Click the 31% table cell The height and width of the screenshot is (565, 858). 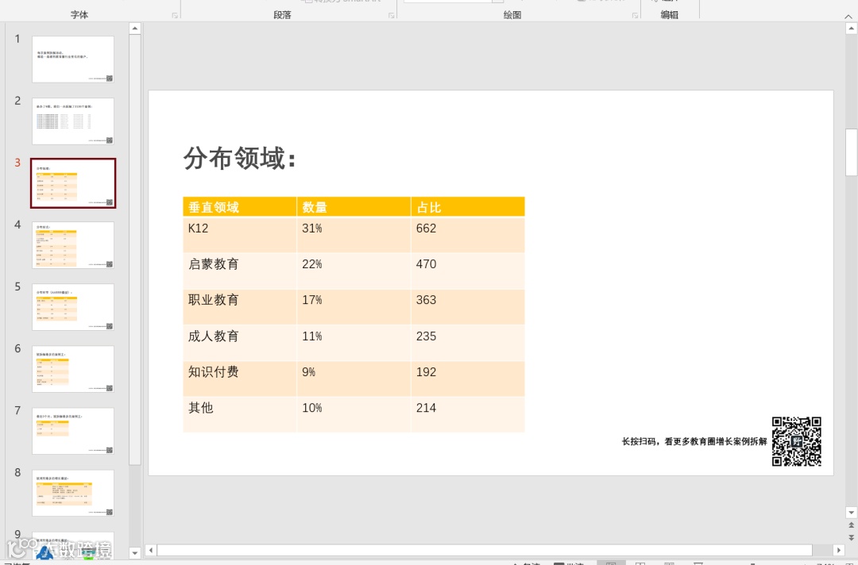tap(354, 235)
